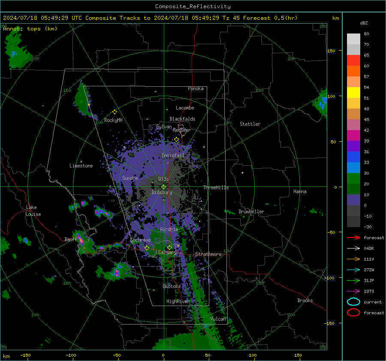Viewport: 386px width, 361px height.
Task: Click the orange 111V arrow in legend
Action: pos(353,259)
